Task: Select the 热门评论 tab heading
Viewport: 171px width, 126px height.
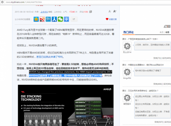Action: [x=128, y=32]
